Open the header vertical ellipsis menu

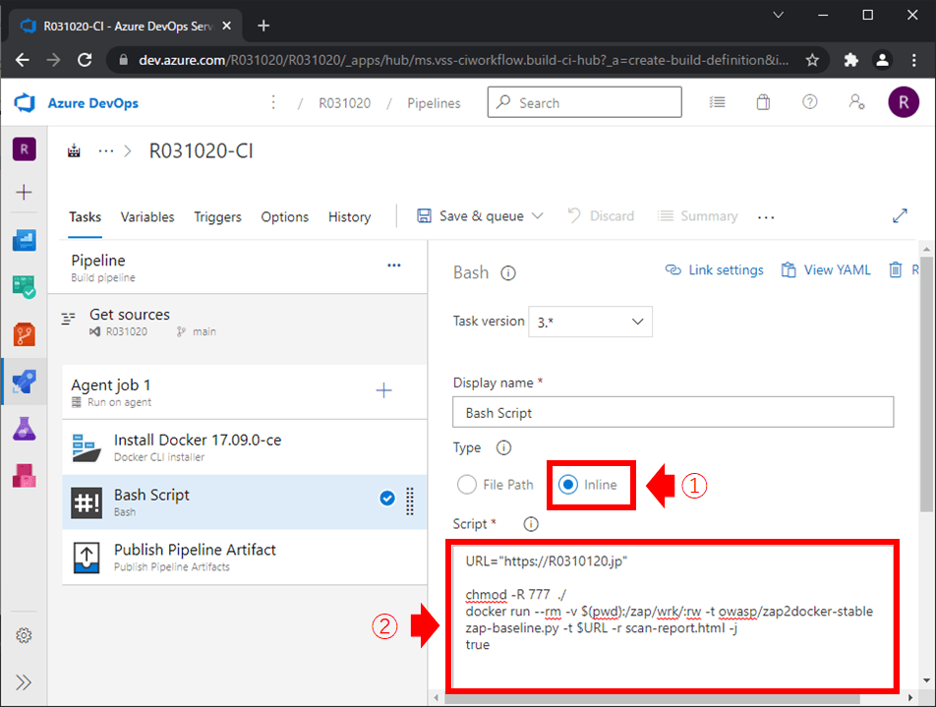click(x=273, y=102)
